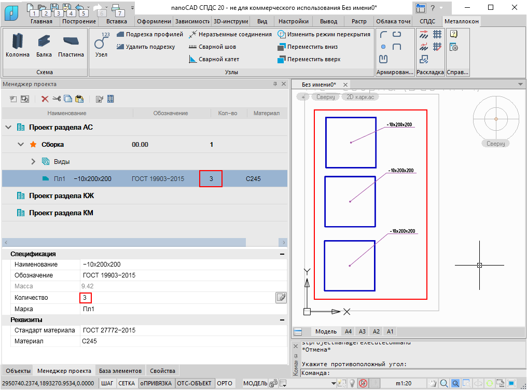This screenshot has width=527, height=390.
Task: Run the Подрезка профилей command
Action: click(150, 34)
